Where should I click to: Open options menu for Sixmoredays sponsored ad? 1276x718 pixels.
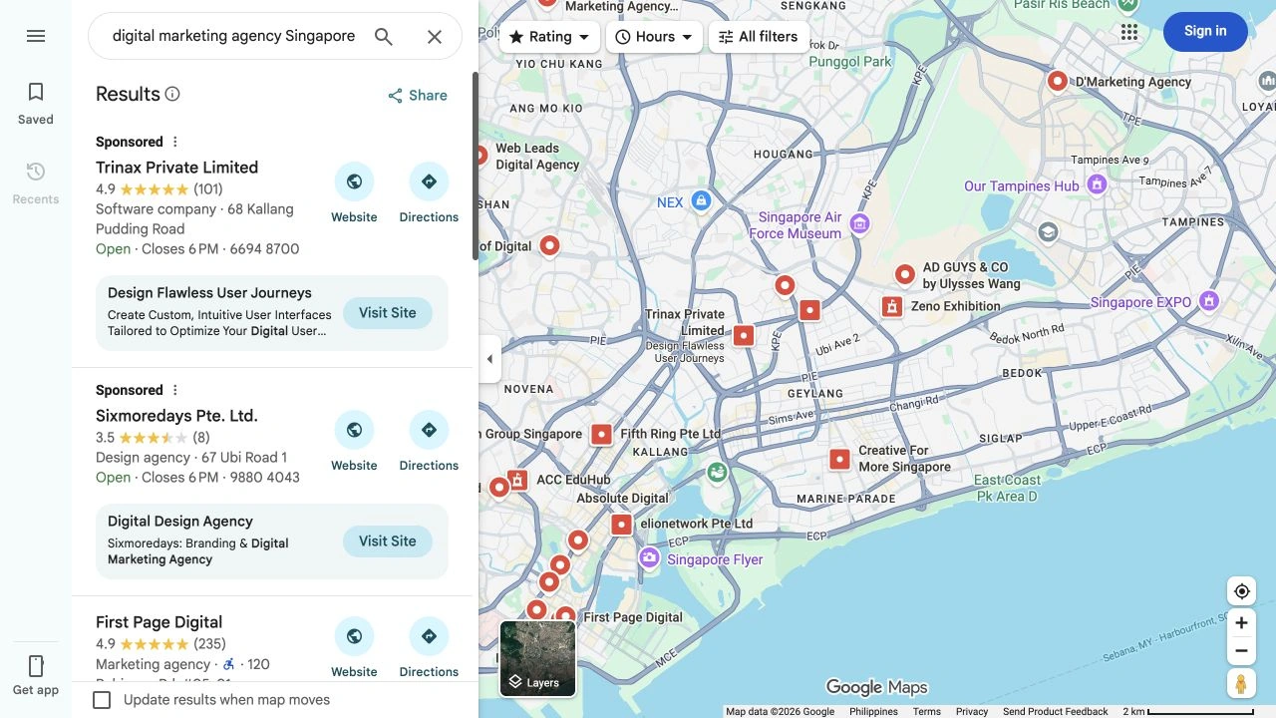[175, 390]
